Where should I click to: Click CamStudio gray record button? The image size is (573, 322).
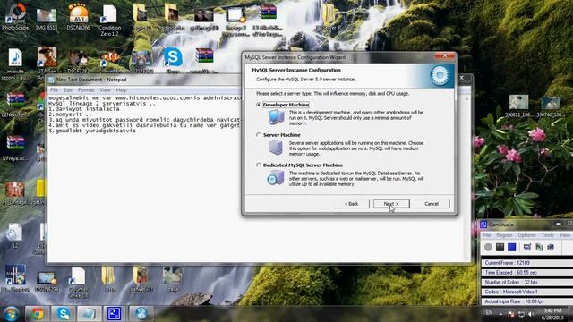pyautogui.click(x=488, y=247)
